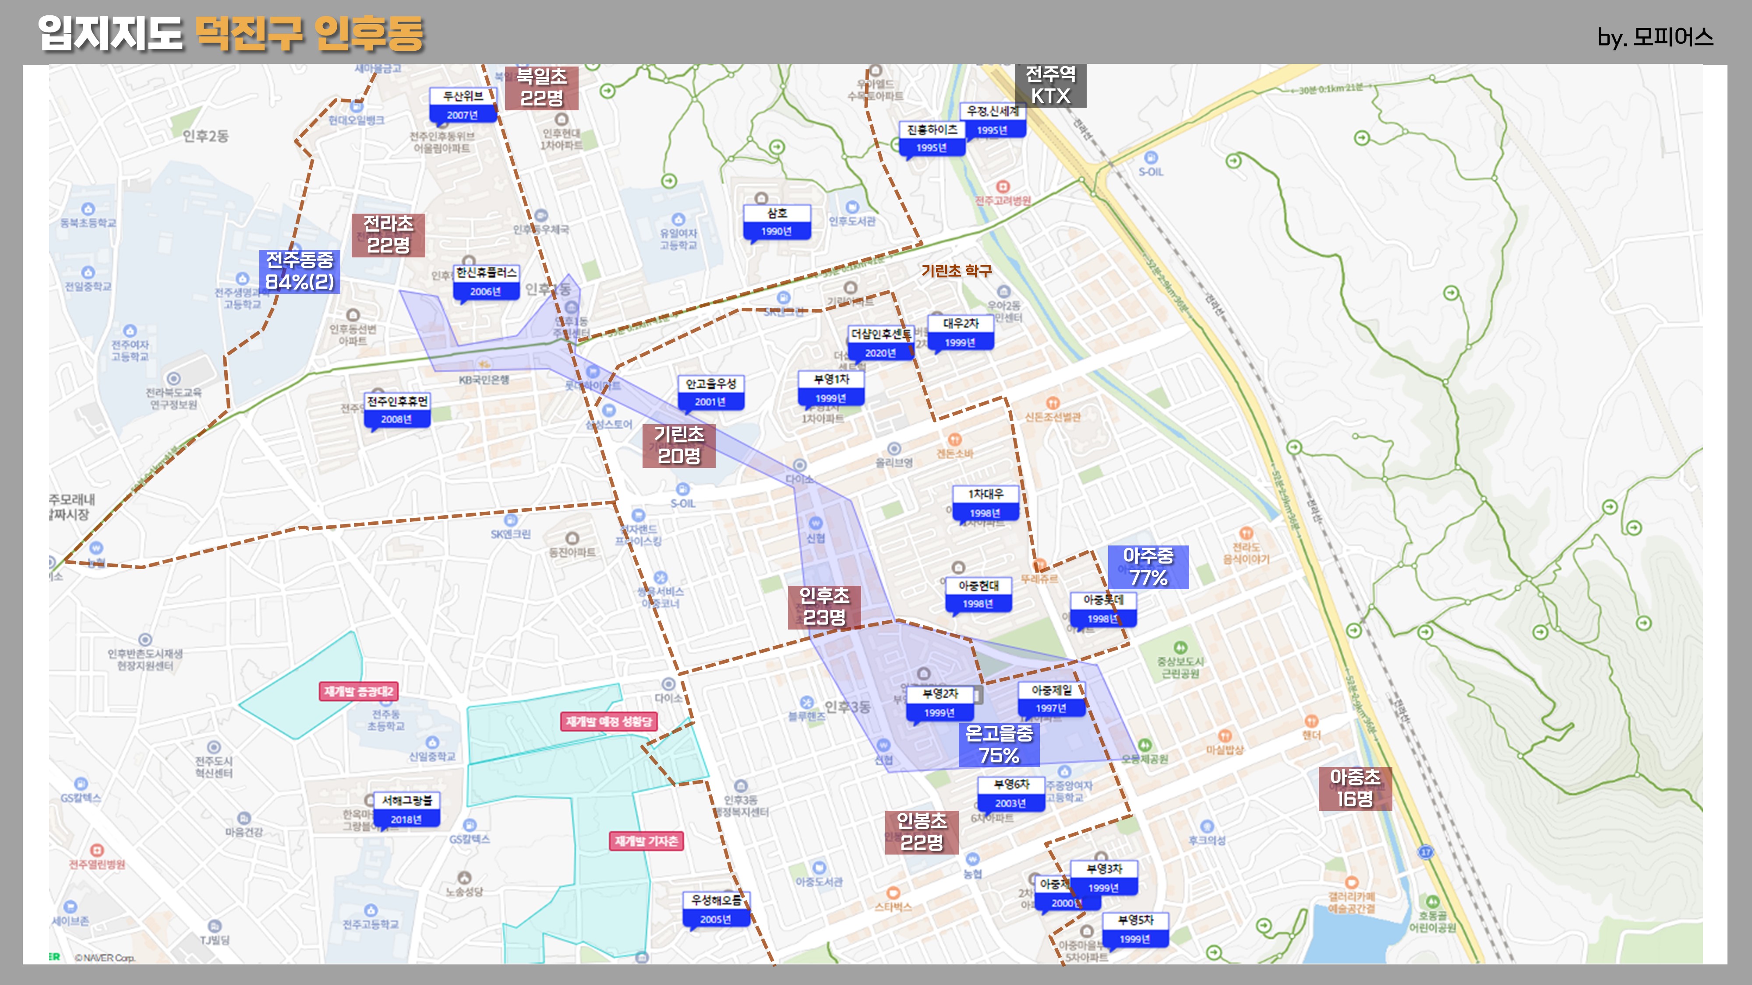Click the 재개발 기자촌 redevelopment label
The height and width of the screenshot is (985, 1752).
(x=646, y=841)
